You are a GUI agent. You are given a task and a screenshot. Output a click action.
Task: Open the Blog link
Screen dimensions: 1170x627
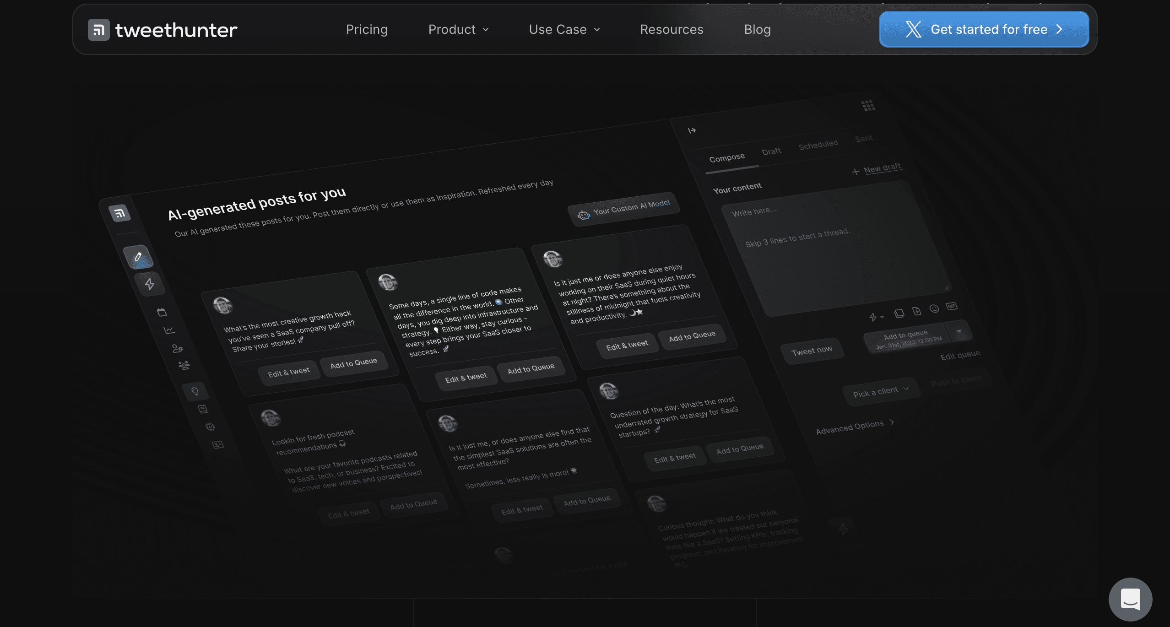(x=757, y=29)
